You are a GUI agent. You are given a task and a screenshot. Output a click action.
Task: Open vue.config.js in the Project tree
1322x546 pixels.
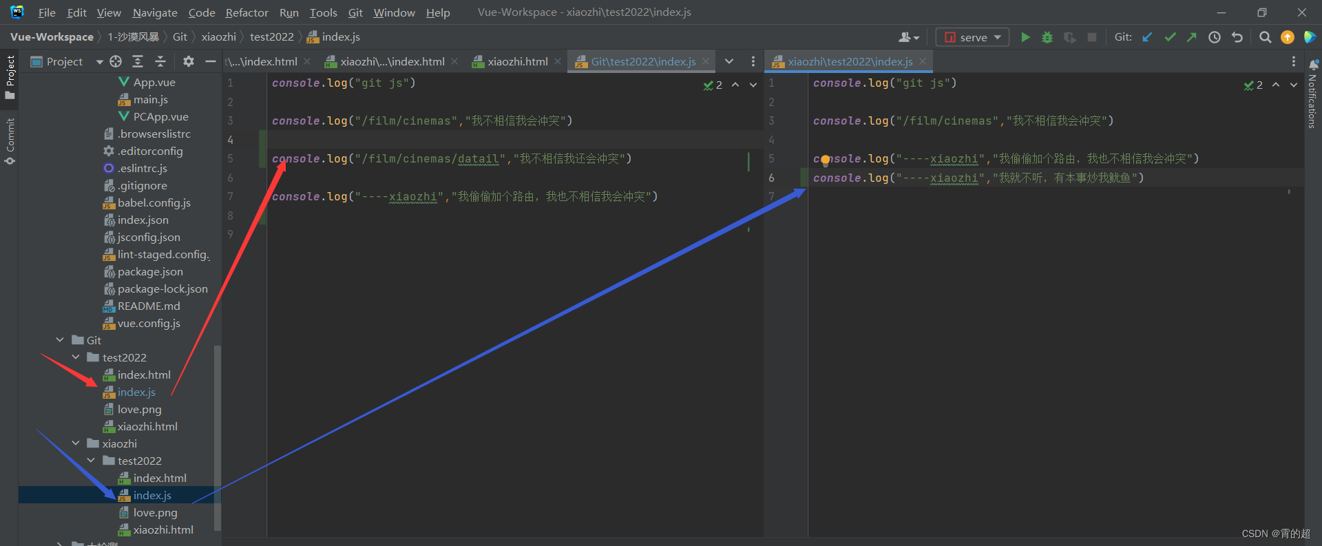pos(149,323)
